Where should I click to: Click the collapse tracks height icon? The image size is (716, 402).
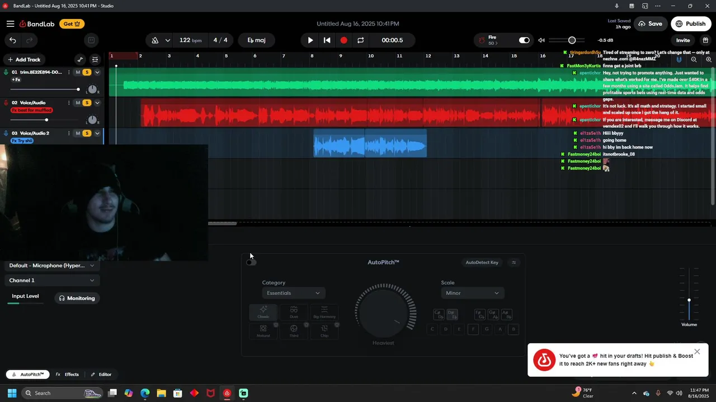(95, 60)
